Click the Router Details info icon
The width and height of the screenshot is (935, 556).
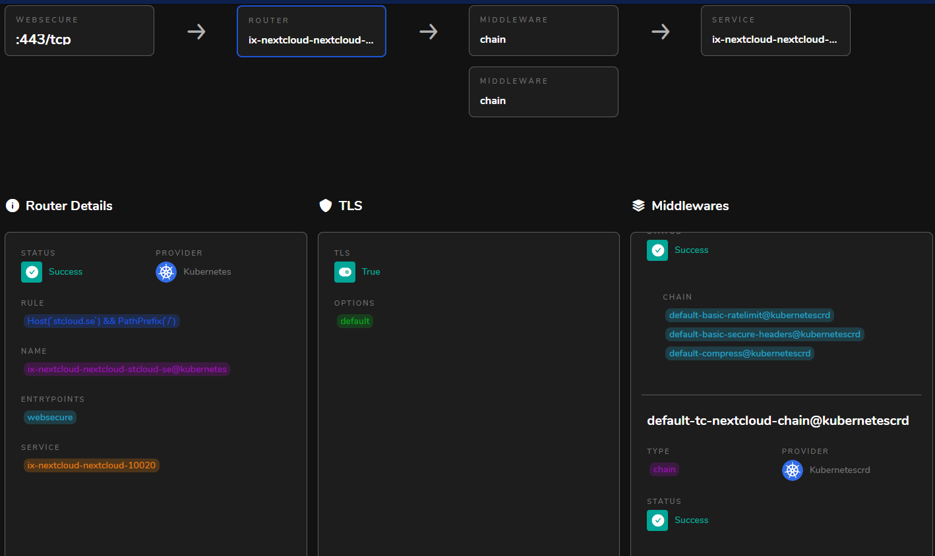coord(13,206)
